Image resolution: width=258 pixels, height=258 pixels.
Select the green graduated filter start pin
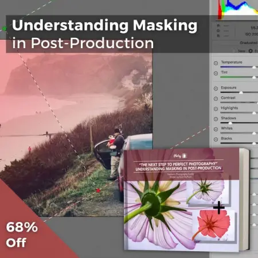click(x=4, y=29)
